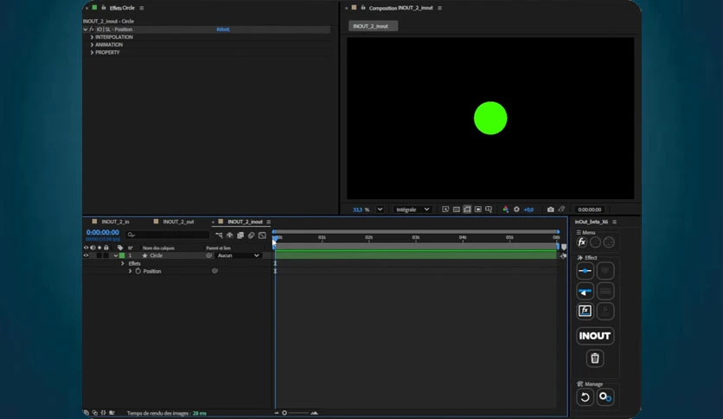The image size is (723, 419).
Task: Expand the Position property arrow
Action: (x=130, y=271)
